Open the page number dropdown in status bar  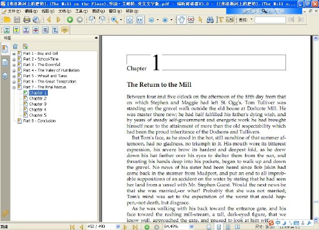coord(118,226)
